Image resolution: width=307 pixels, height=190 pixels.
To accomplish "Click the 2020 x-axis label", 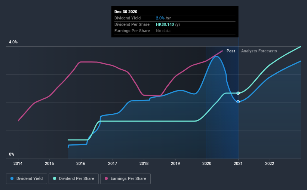I will pos(207,163).
